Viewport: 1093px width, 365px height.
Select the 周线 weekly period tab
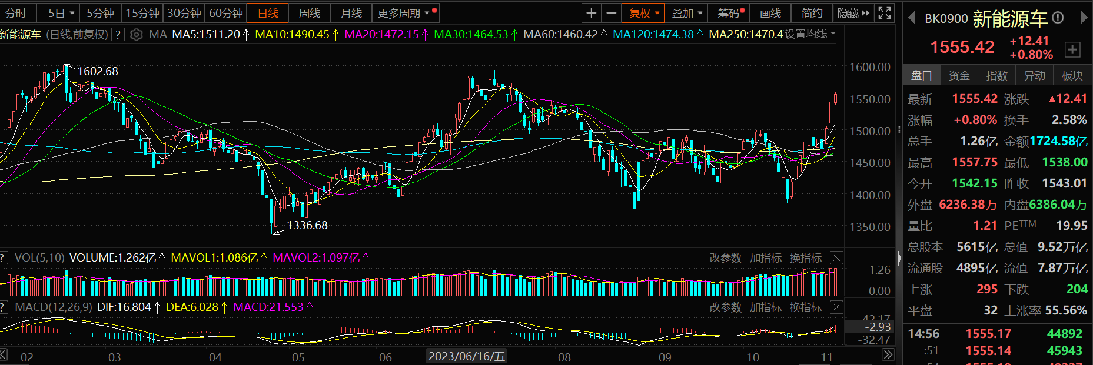[310, 13]
